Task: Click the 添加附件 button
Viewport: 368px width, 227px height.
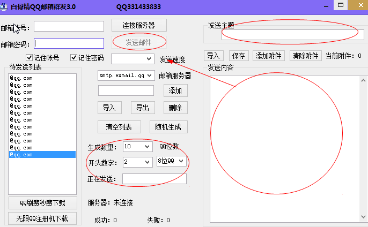Action: tap(268, 56)
